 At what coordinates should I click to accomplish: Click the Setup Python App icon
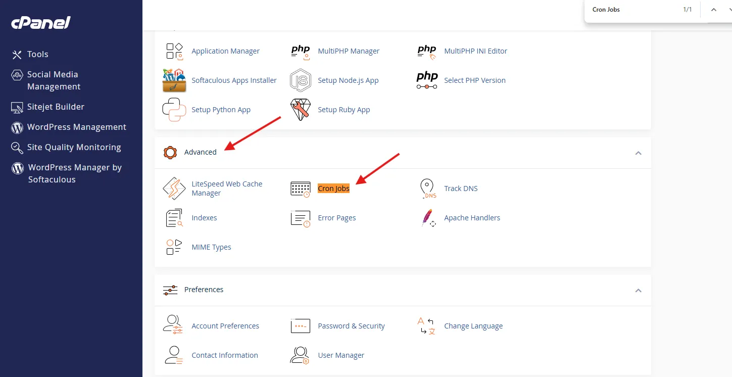(174, 110)
